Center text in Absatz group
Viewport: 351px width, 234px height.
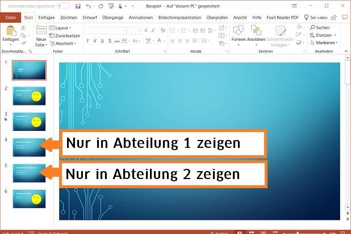[180, 41]
